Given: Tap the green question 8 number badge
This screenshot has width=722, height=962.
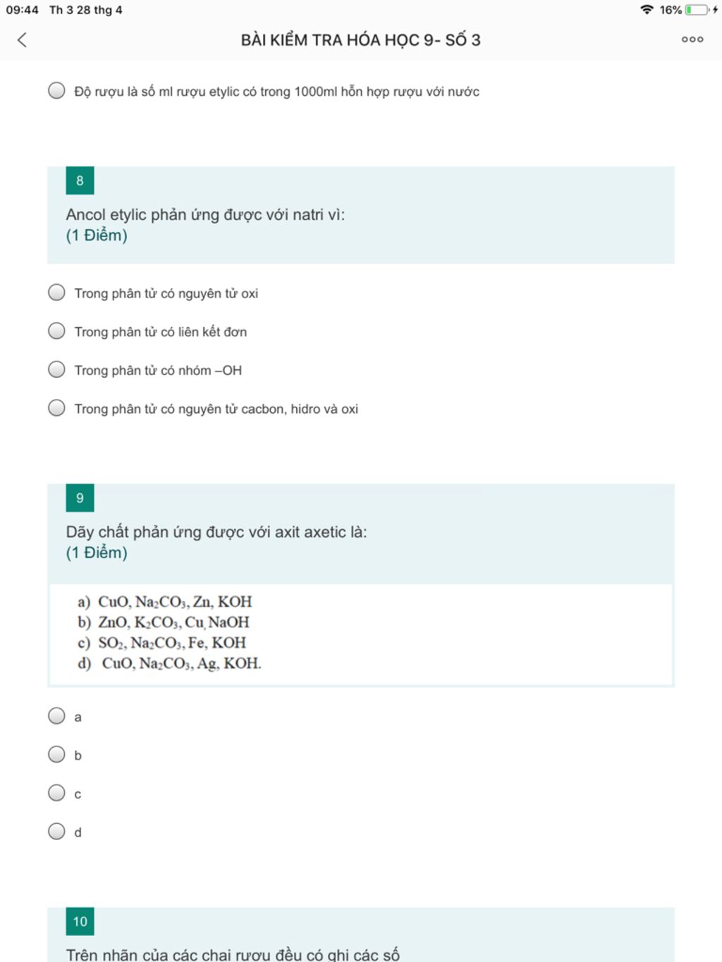Looking at the screenshot, I should click(80, 181).
